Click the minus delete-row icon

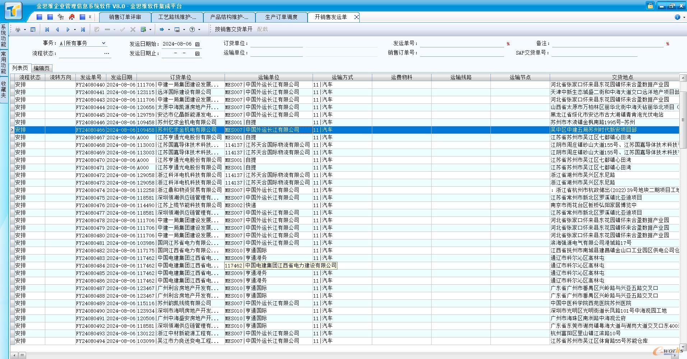coord(107,29)
